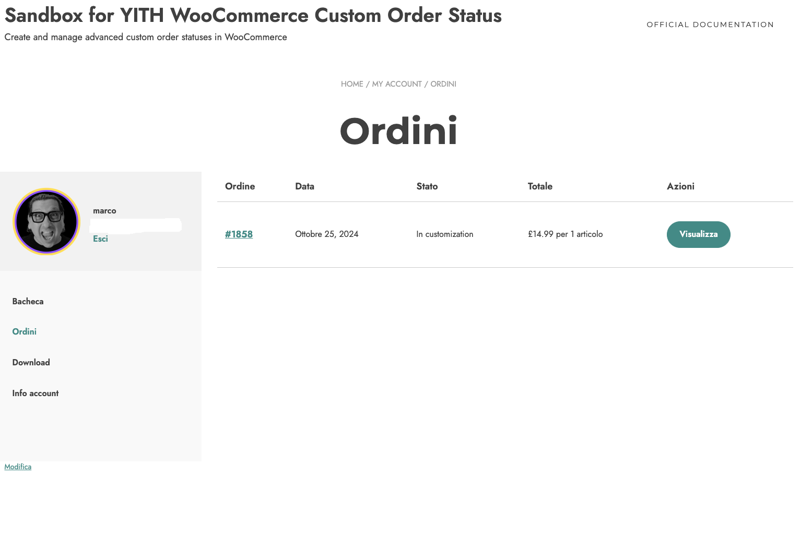This screenshot has height=536, width=800.
Task: Click the Ordine column header
Action: 240,186
